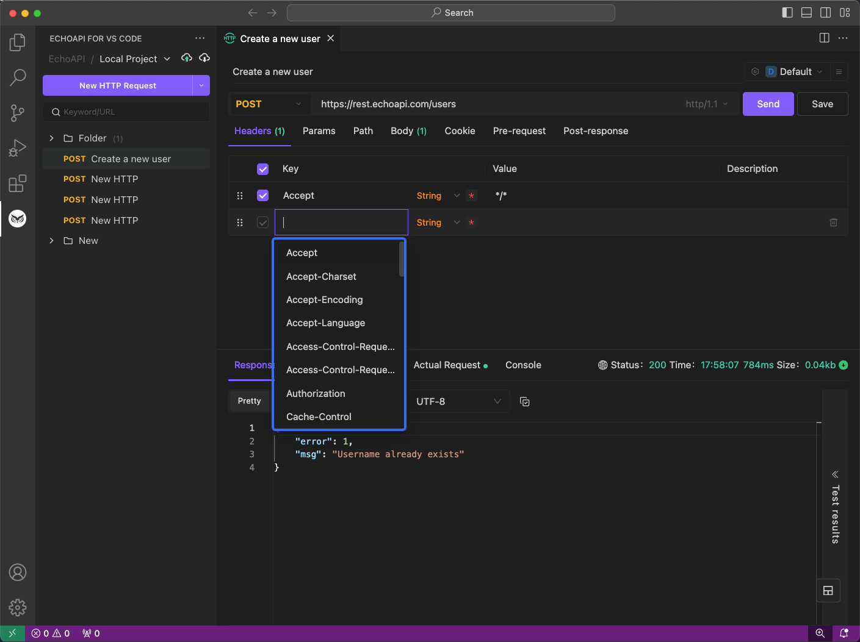Go back with navigation arrow
The image size is (860, 642).
[x=253, y=13]
